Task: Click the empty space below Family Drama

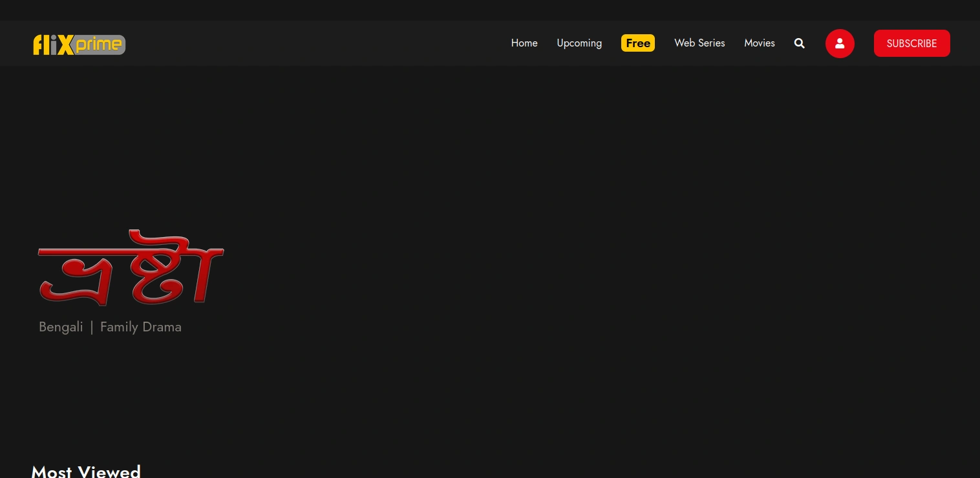Action: click(129, 388)
